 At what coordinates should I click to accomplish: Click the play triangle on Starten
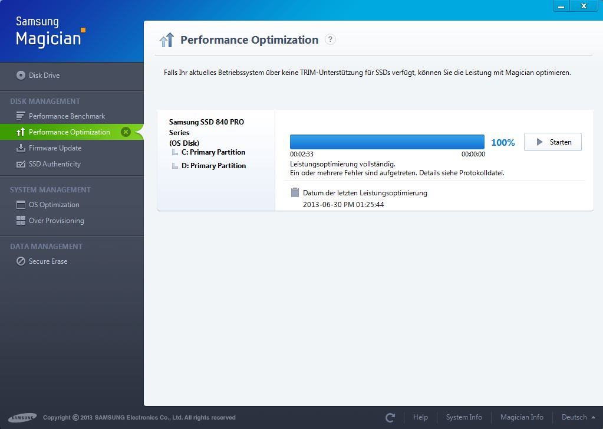tap(539, 142)
